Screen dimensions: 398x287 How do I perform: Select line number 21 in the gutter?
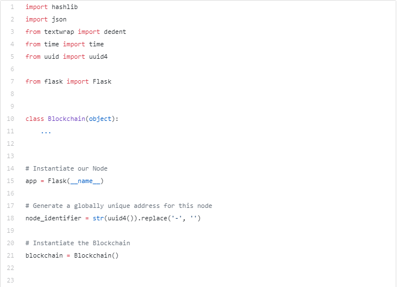pos(10,255)
